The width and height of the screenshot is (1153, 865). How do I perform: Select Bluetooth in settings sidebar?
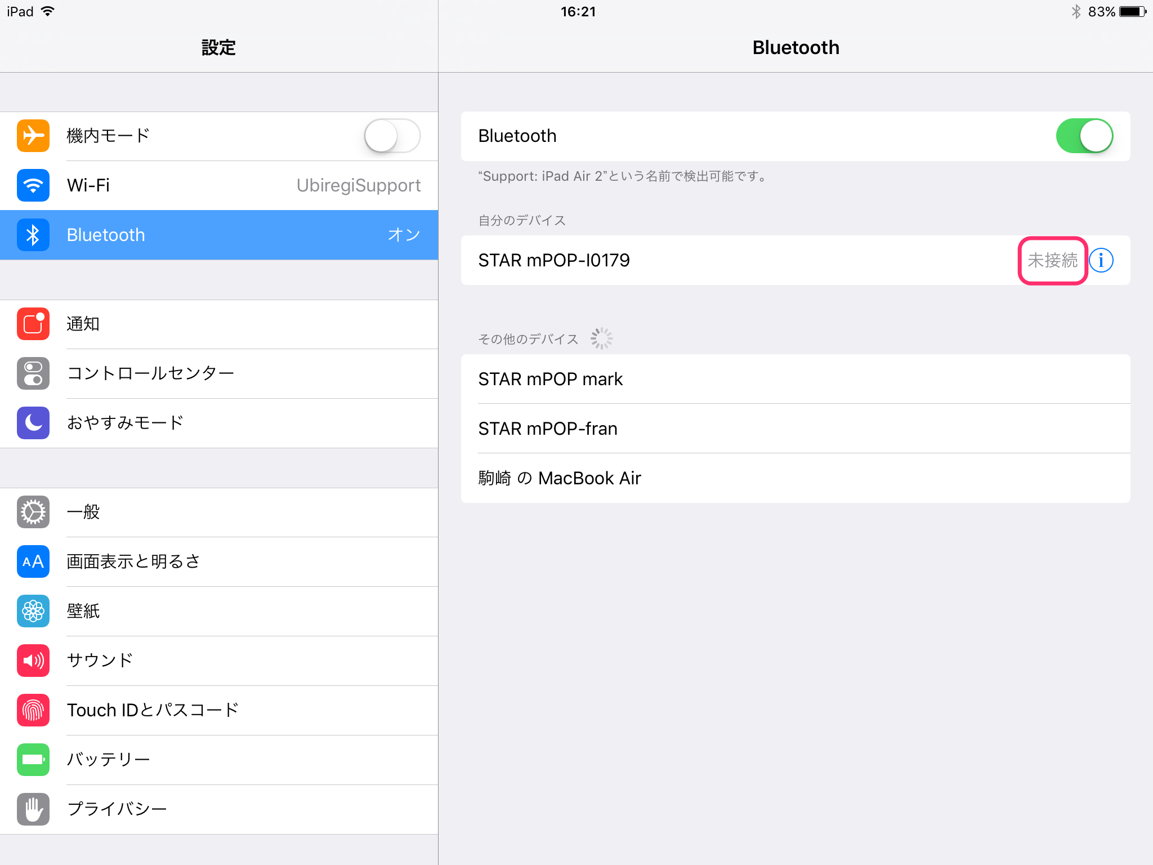click(x=219, y=235)
